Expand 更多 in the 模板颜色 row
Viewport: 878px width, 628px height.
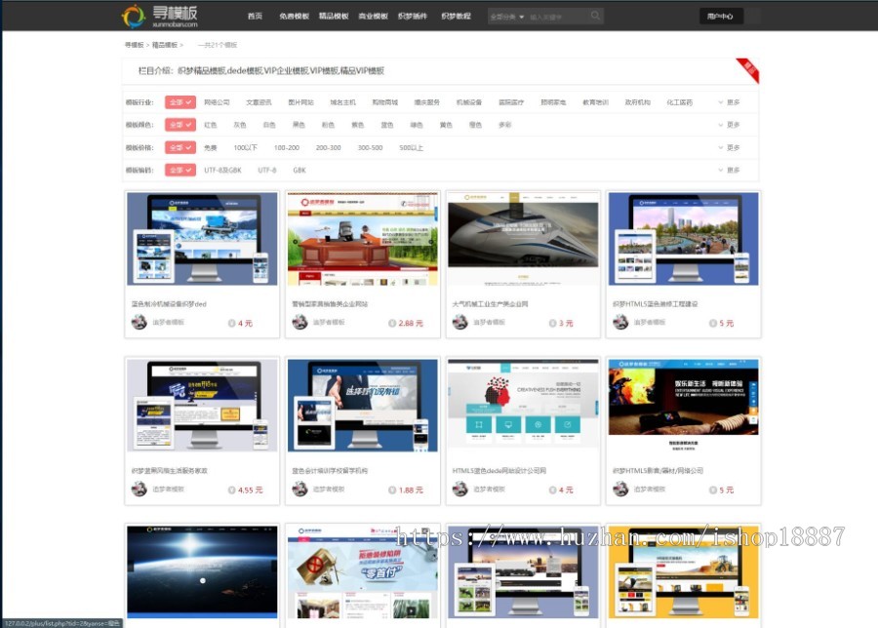[729, 125]
